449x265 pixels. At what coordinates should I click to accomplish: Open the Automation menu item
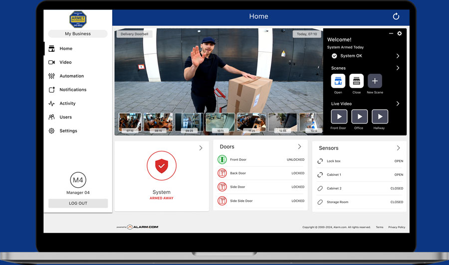pos(71,76)
